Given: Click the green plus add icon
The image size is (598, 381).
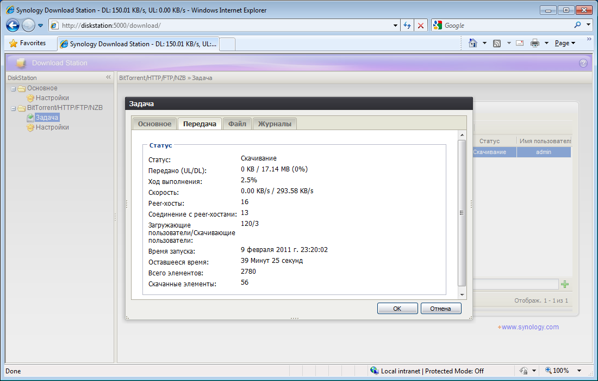Looking at the screenshot, I should (565, 284).
